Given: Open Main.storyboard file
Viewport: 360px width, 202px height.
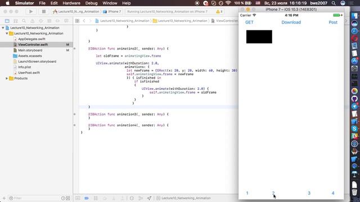Looking at the screenshot, I should tap(30, 50).
